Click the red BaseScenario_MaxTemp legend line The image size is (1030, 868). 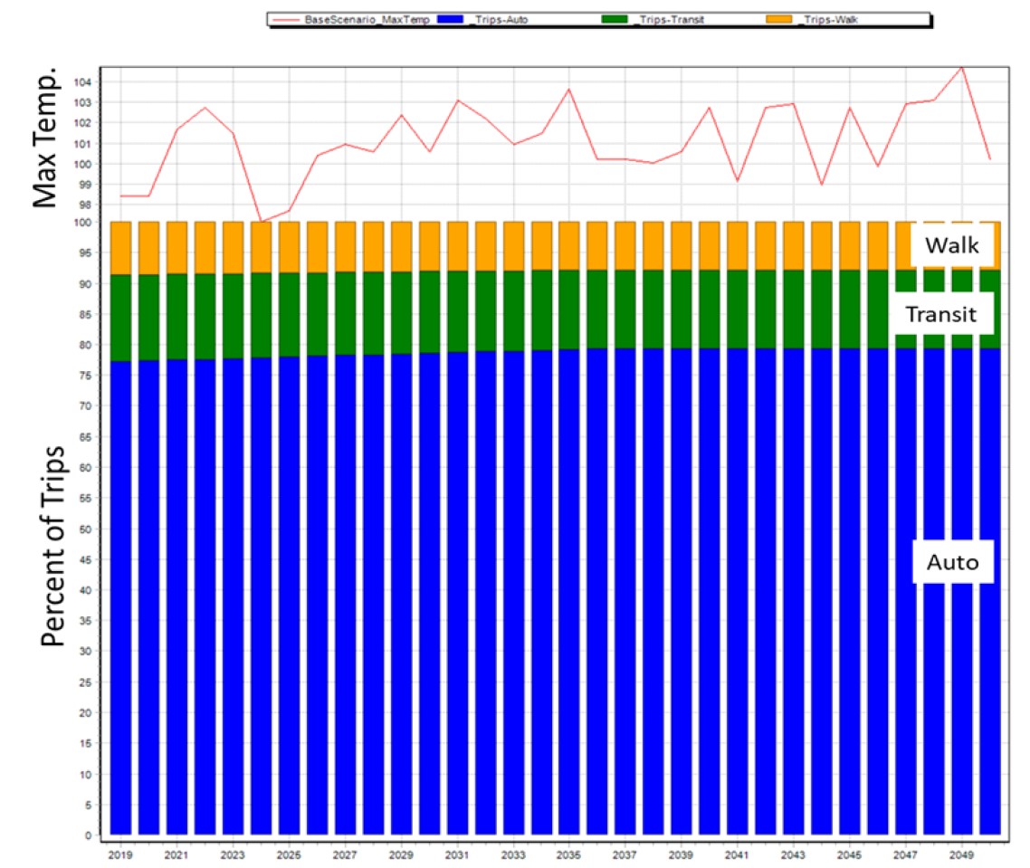[x=284, y=18]
